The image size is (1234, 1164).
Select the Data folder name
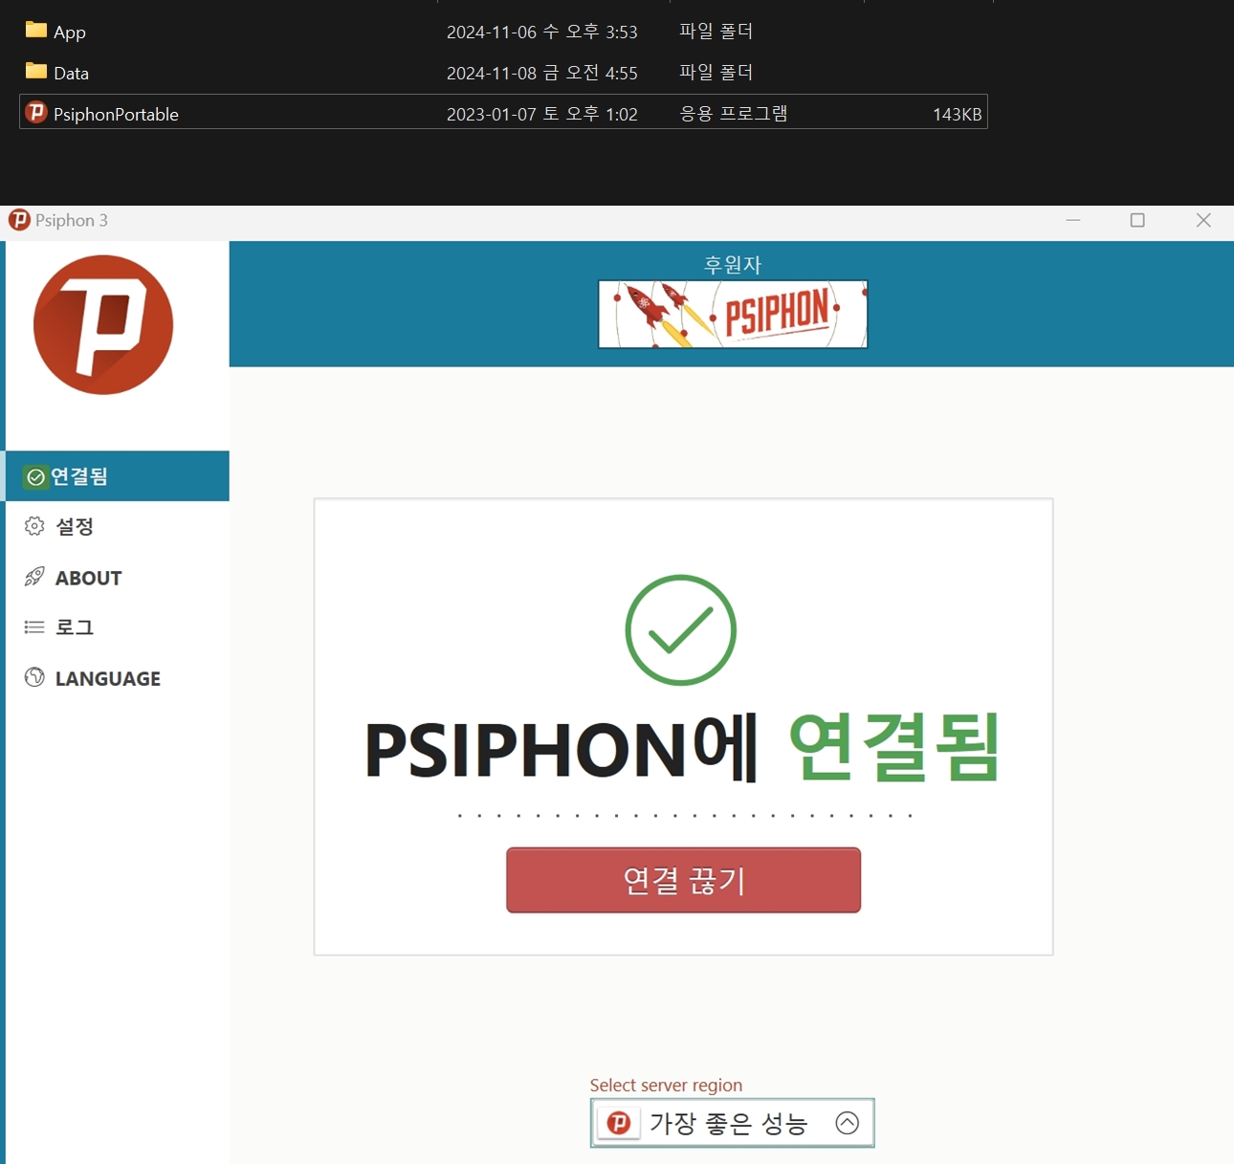pyautogui.click(x=72, y=73)
